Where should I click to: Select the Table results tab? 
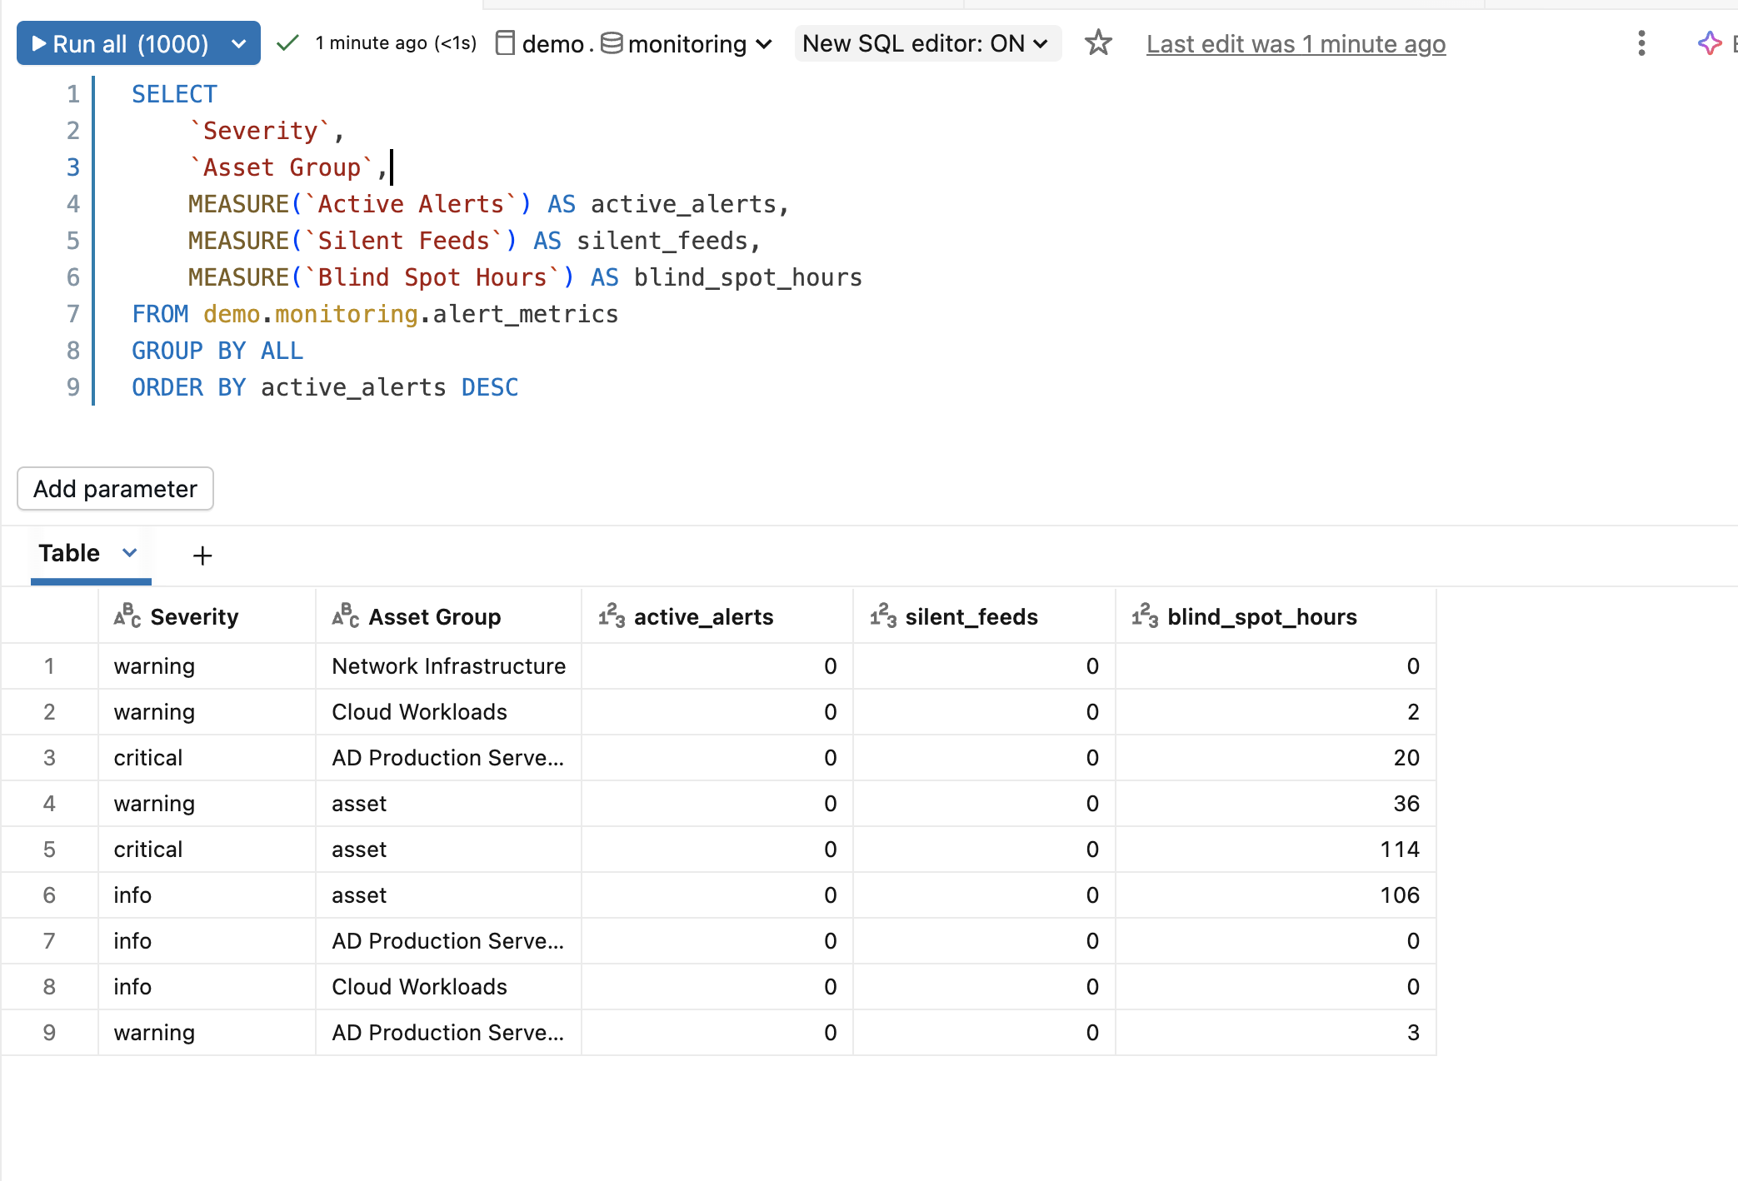(x=69, y=553)
